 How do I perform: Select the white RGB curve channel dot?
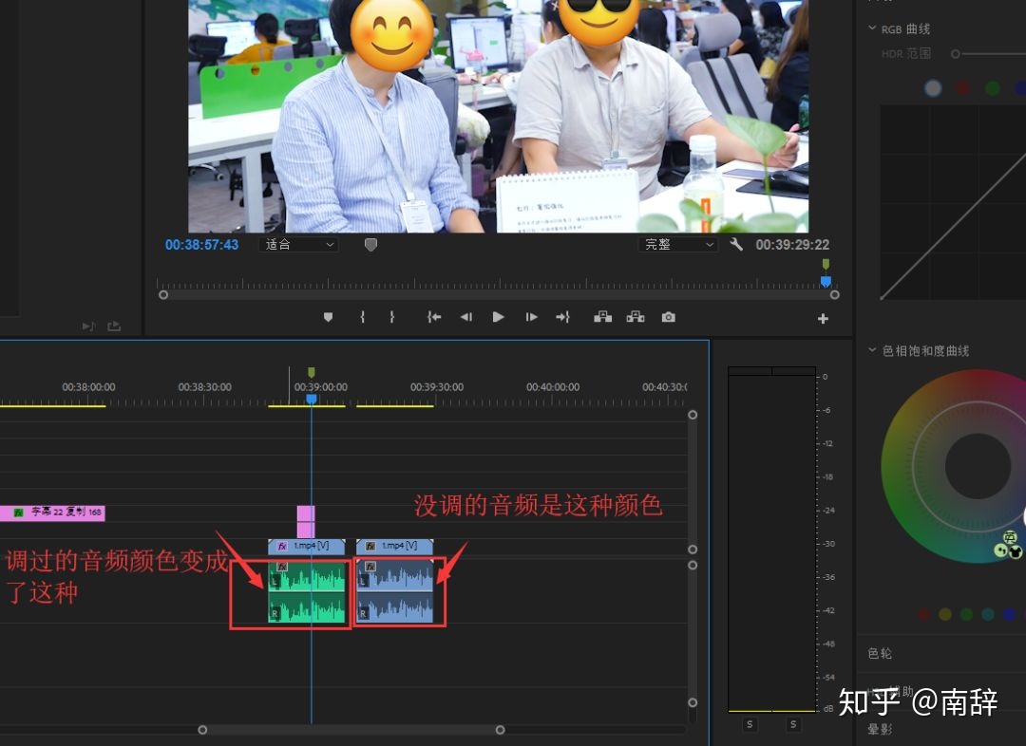point(933,87)
